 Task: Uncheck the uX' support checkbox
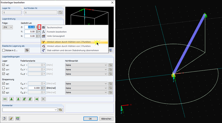tap(4, 65)
